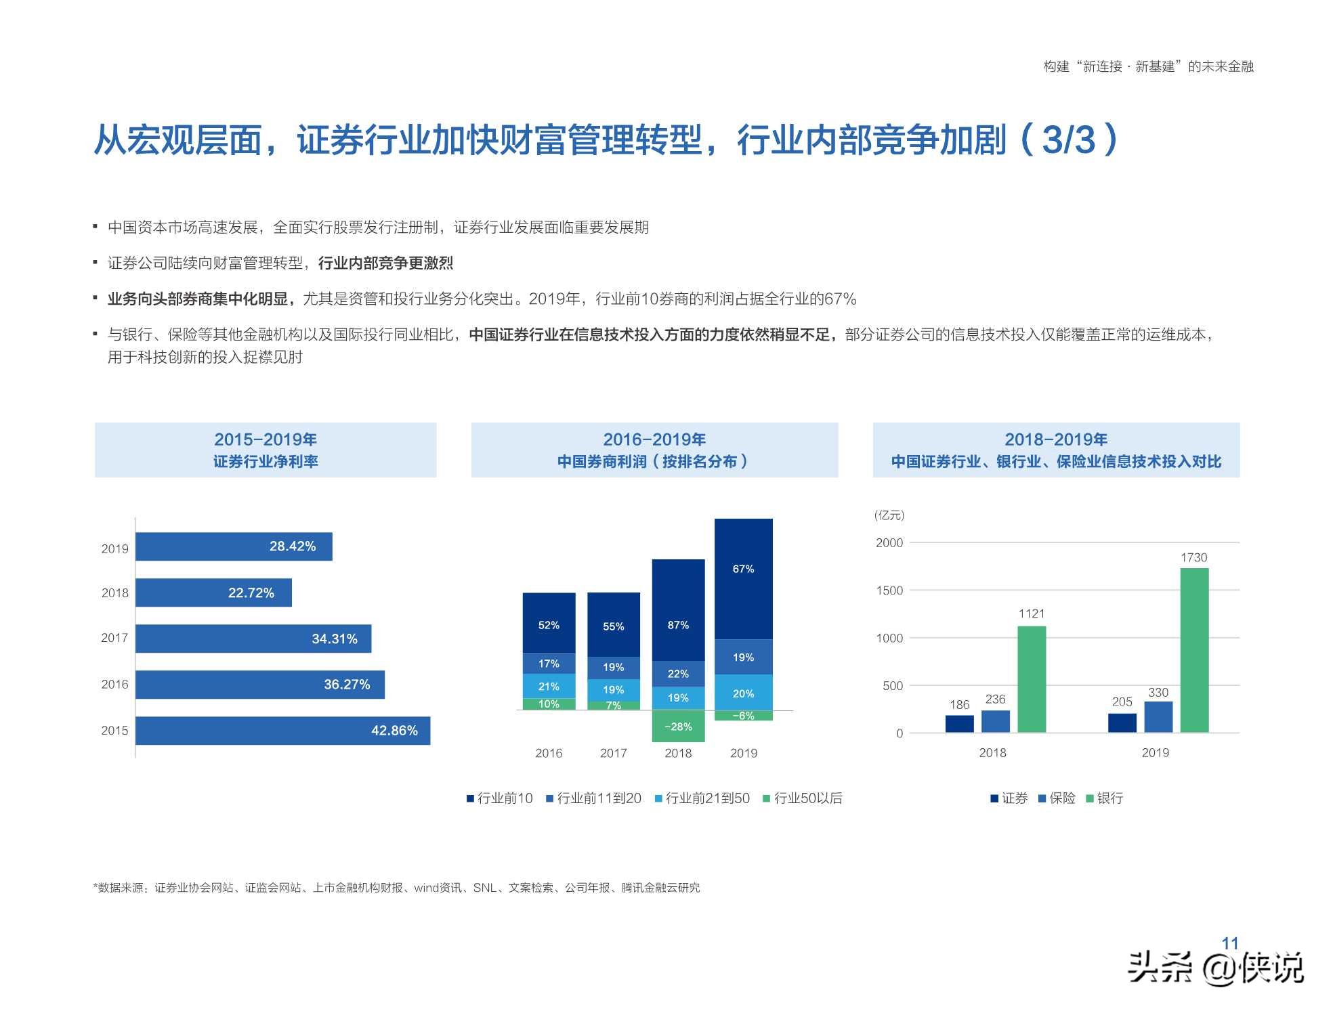
Task: Click the 2019 bar showing 28.42%
Action: pos(234,546)
